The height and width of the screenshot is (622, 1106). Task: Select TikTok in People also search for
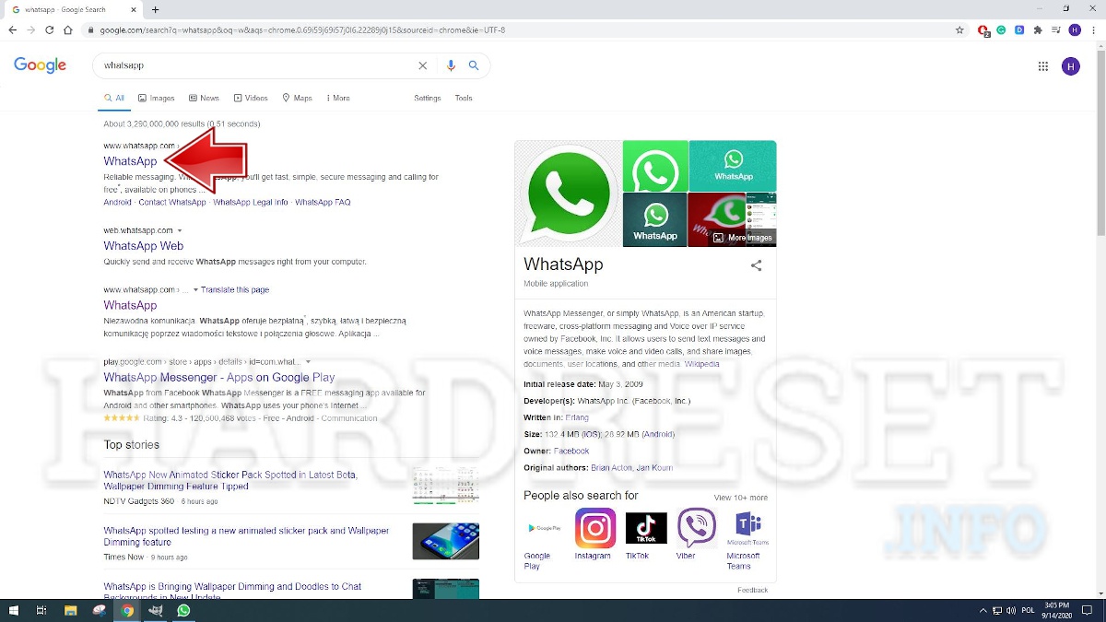tap(645, 534)
